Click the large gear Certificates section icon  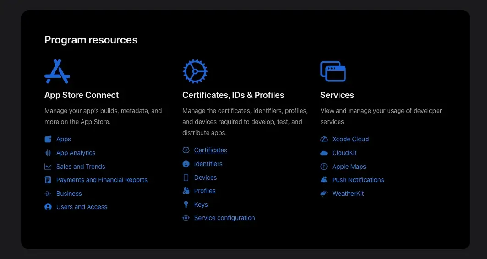[x=195, y=71]
